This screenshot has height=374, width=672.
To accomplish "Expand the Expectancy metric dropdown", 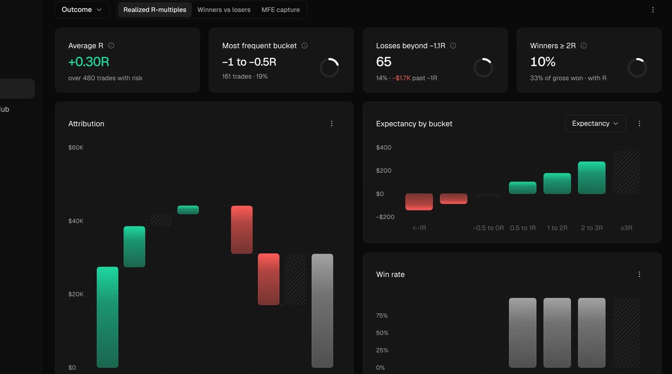I will click(x=595, y=124).
